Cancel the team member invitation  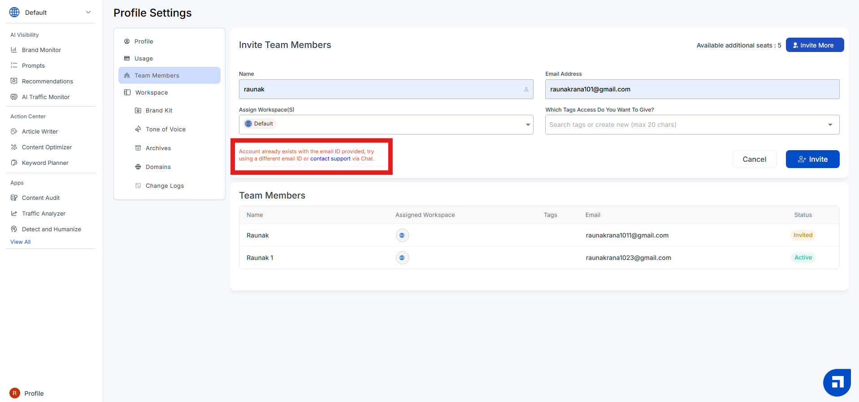tap(754, 159)
